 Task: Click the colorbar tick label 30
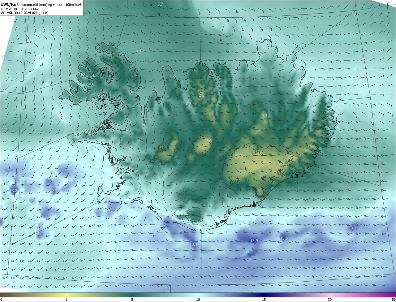point(330,300)
